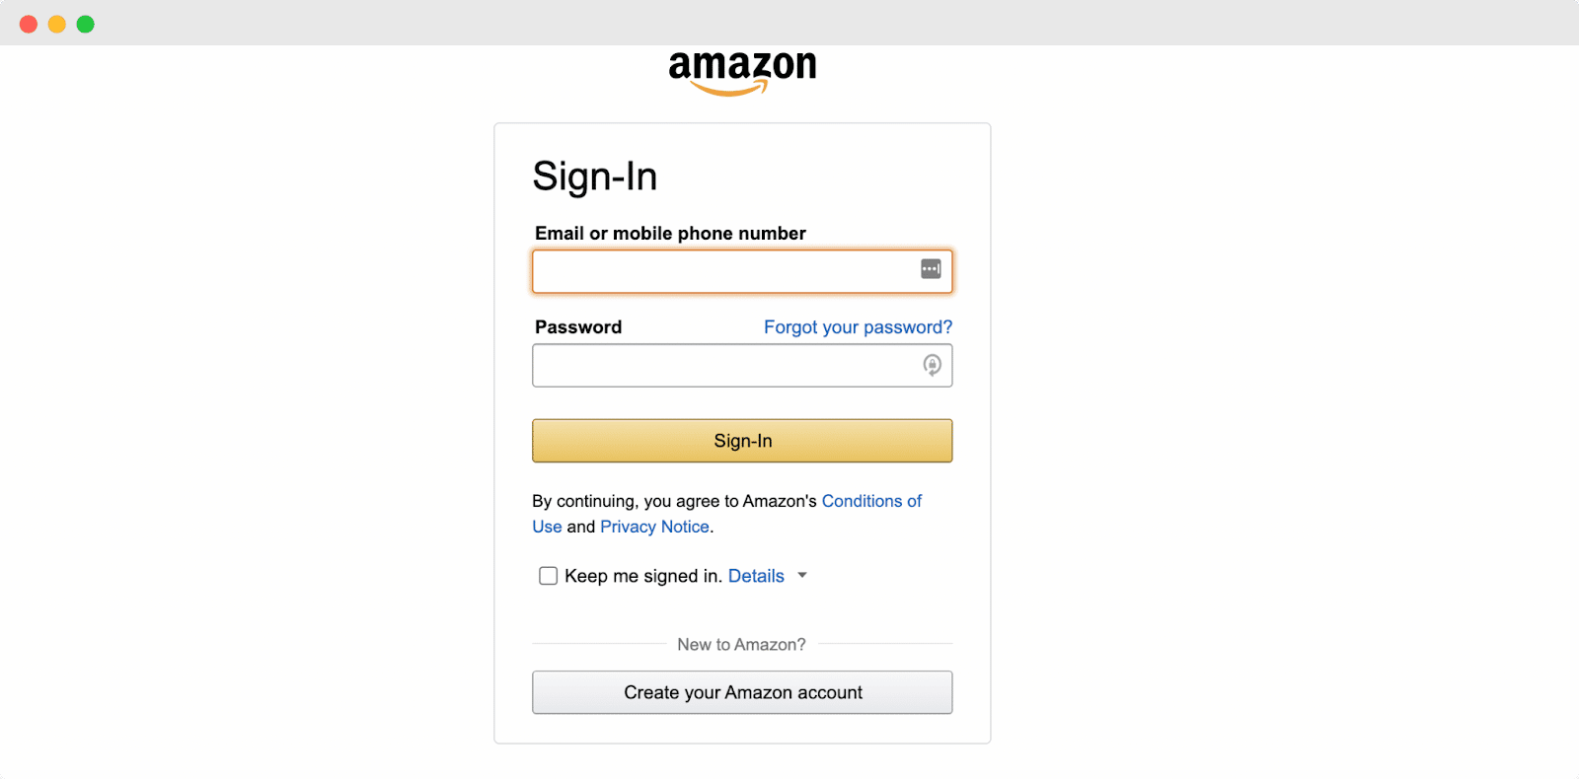
Task: Click the Keep me signed in label text
Action: coord(641,575)
